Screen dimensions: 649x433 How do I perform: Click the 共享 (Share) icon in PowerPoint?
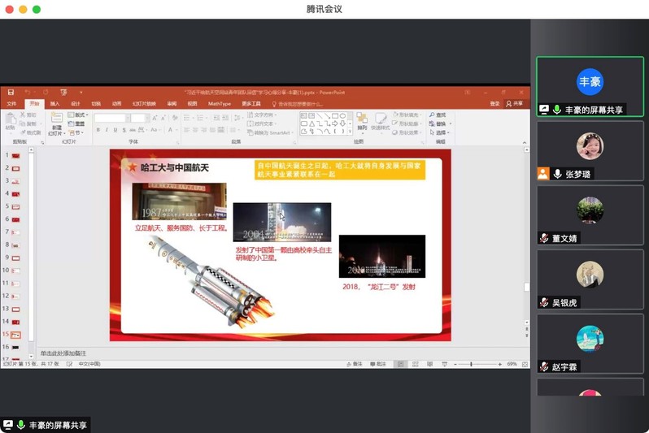point(514,104)
